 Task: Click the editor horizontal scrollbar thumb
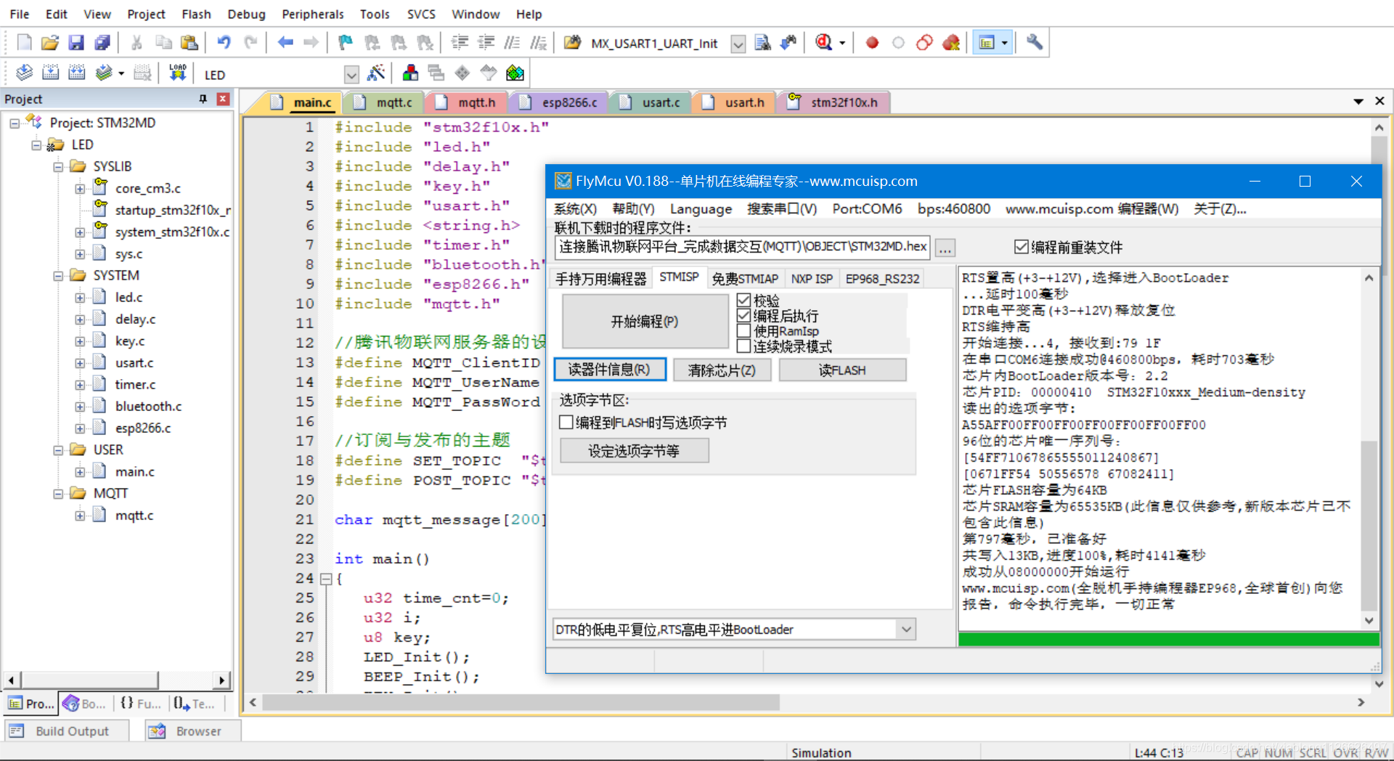(520, 702)
